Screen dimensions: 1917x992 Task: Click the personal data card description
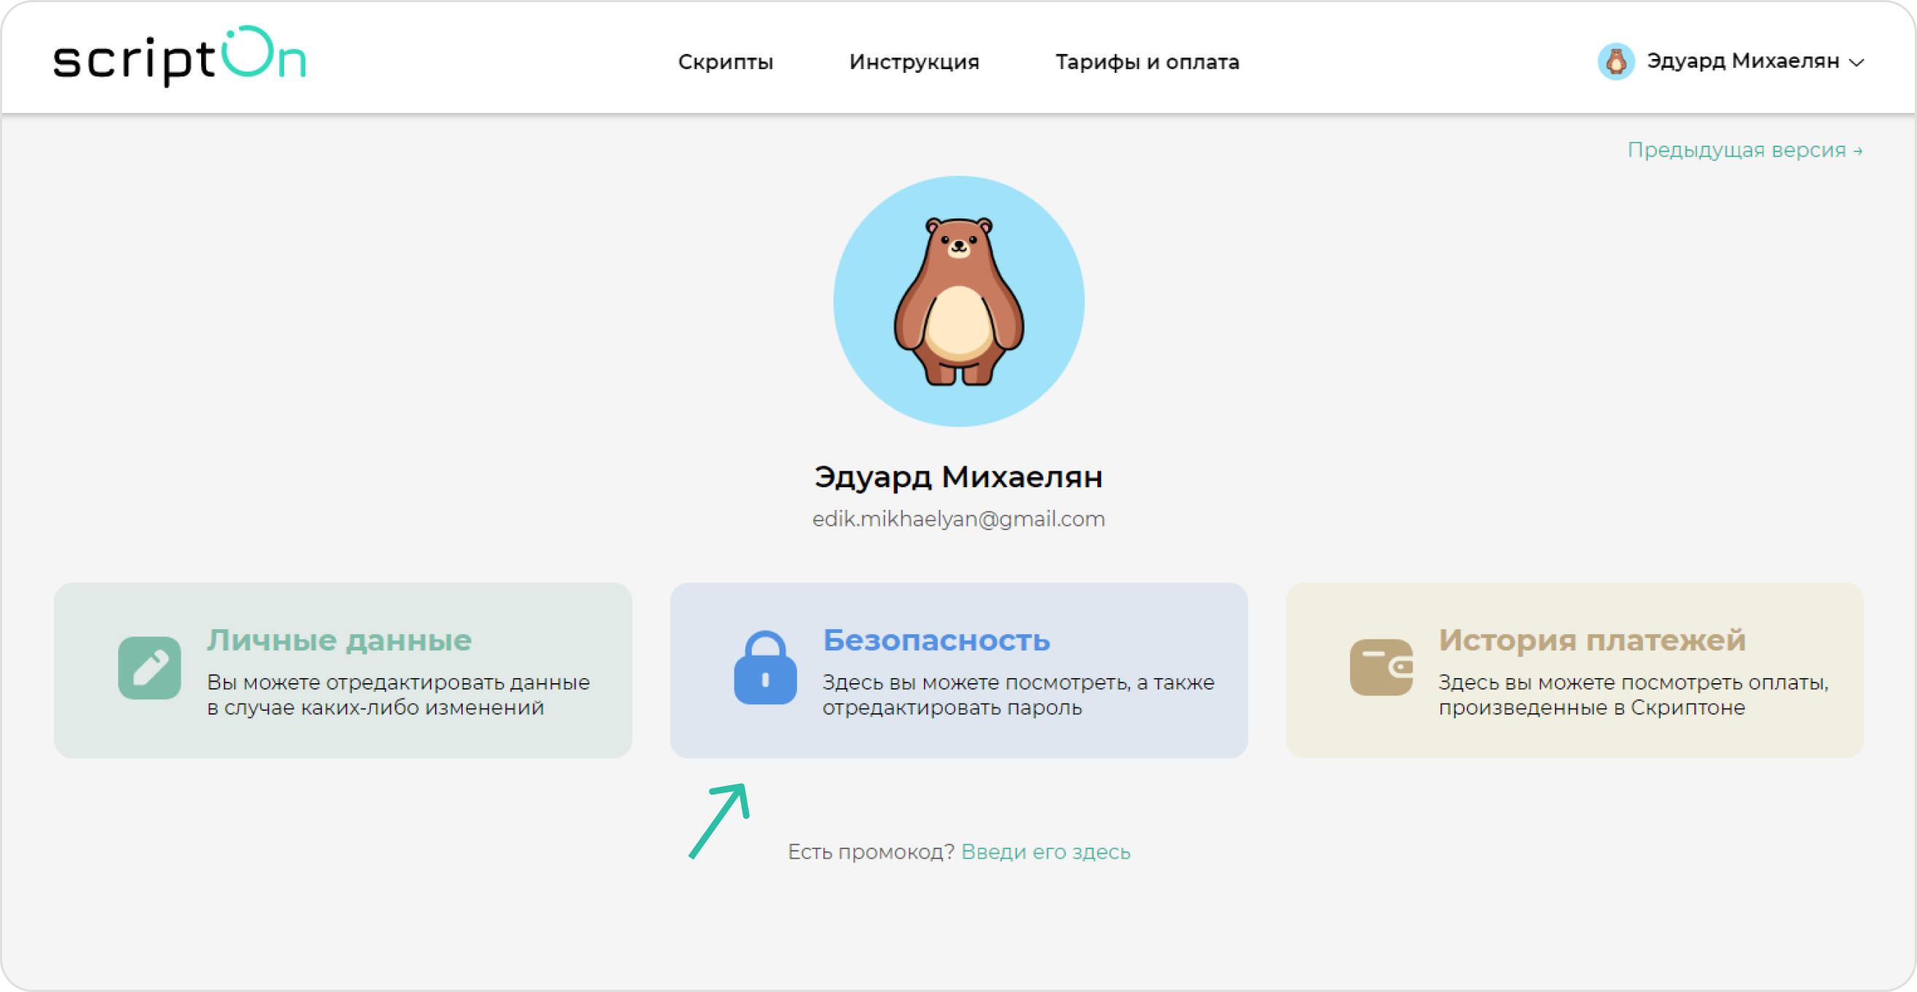pyautogui.click(x=398, y=695)
